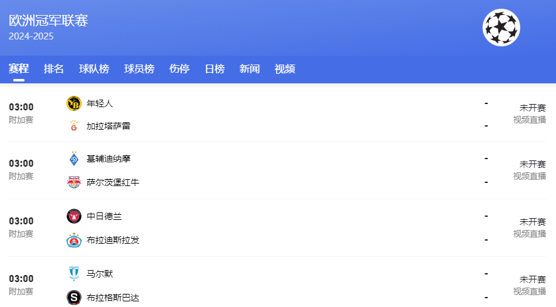
Task: Click the 基辅迪纳摩 team crest icon
Action: [74, 159]
